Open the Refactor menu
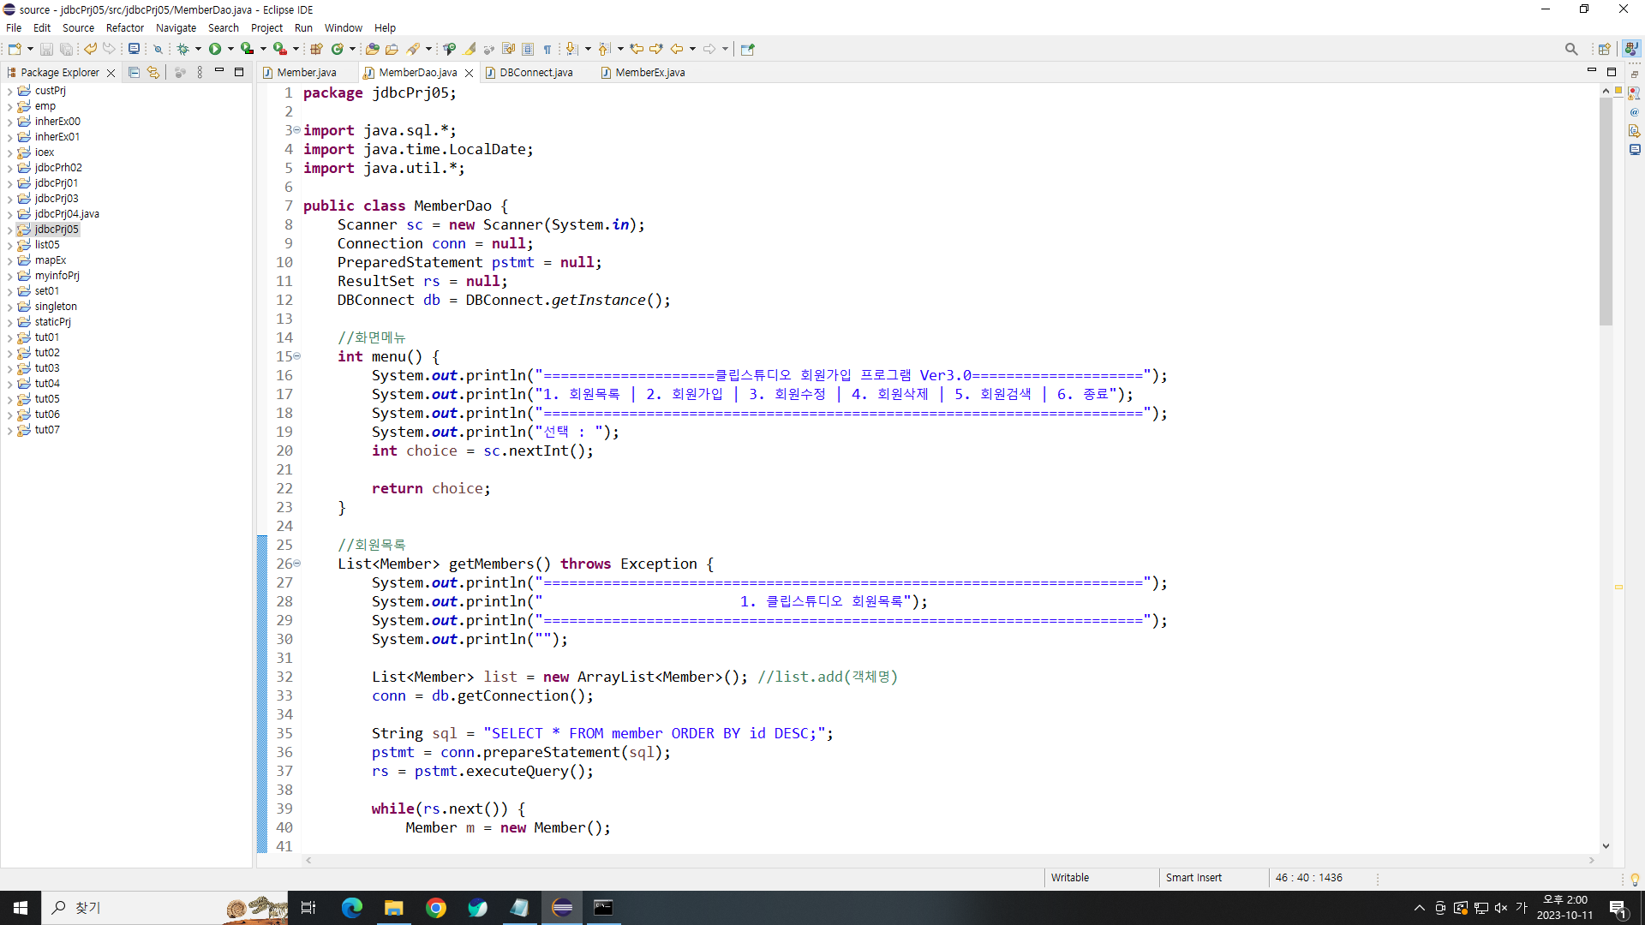The width and height of the screenshot is (1645, 925). click(124, 27)
